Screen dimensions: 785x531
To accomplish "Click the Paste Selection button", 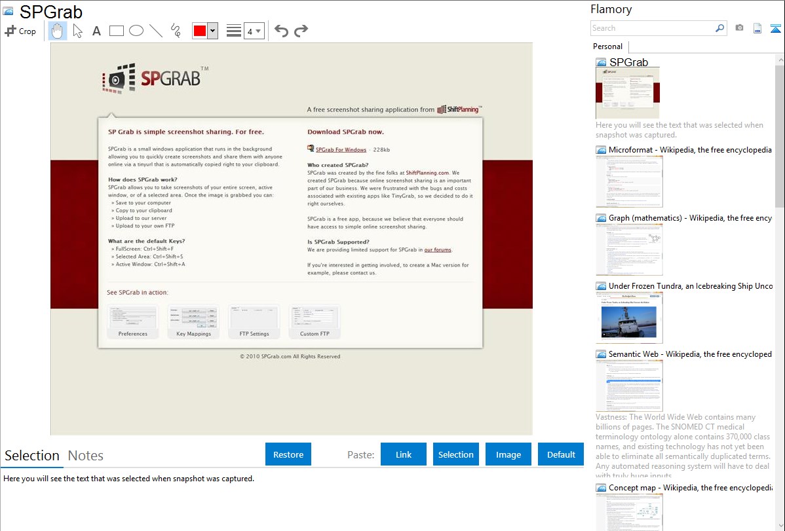I will (456, 454).
